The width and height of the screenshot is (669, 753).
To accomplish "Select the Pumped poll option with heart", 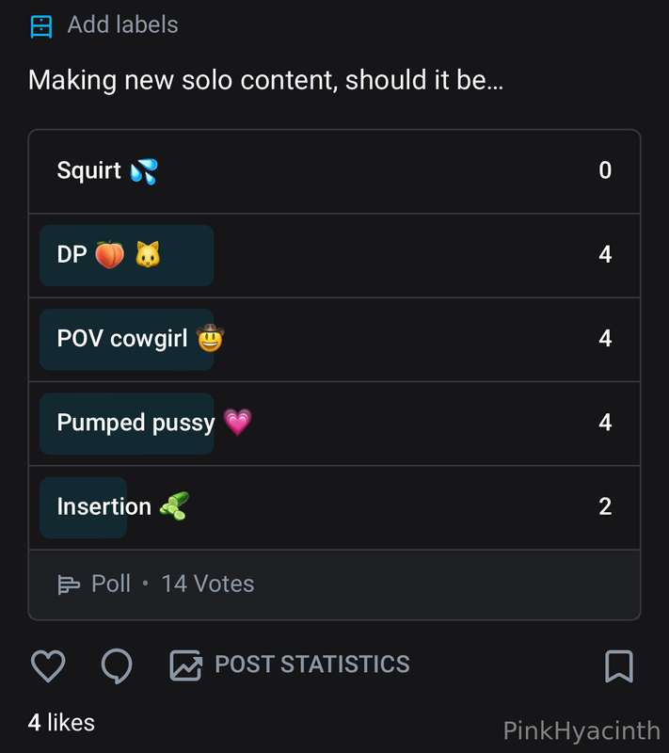I will [x=335, y=424].
